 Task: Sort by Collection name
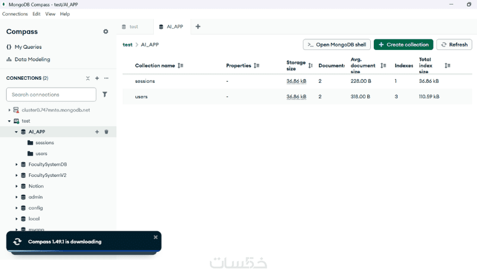(x=181, y=66)
